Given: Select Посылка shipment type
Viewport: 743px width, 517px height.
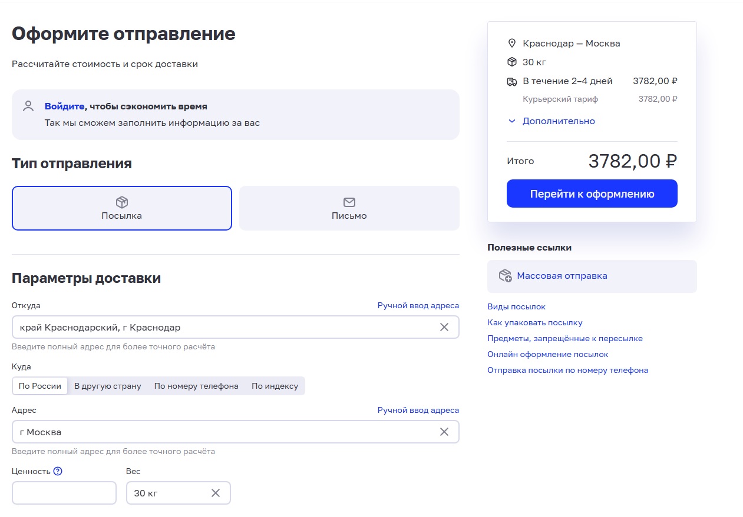Looking at the screenshot, I should [122, 208].
